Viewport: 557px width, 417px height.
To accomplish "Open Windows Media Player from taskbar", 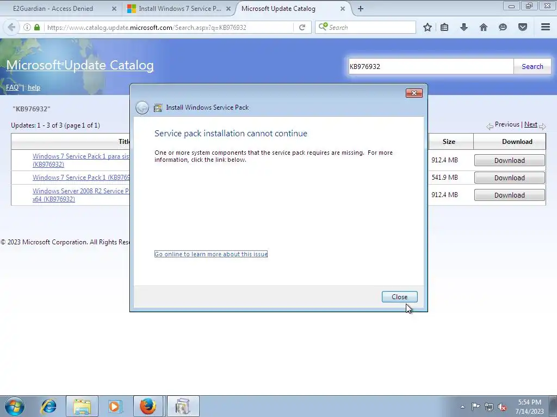I will click(x=115, y=406).
